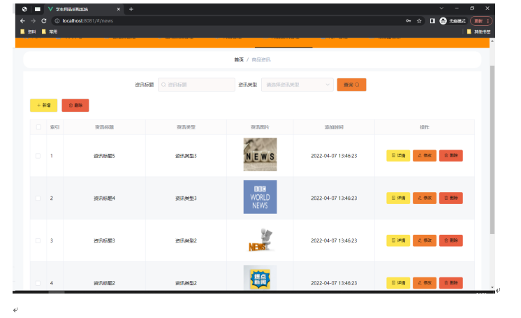Open 详情 details for 资讯标题2 row
The image size is (521, 318).
click(x=398, y=283)
